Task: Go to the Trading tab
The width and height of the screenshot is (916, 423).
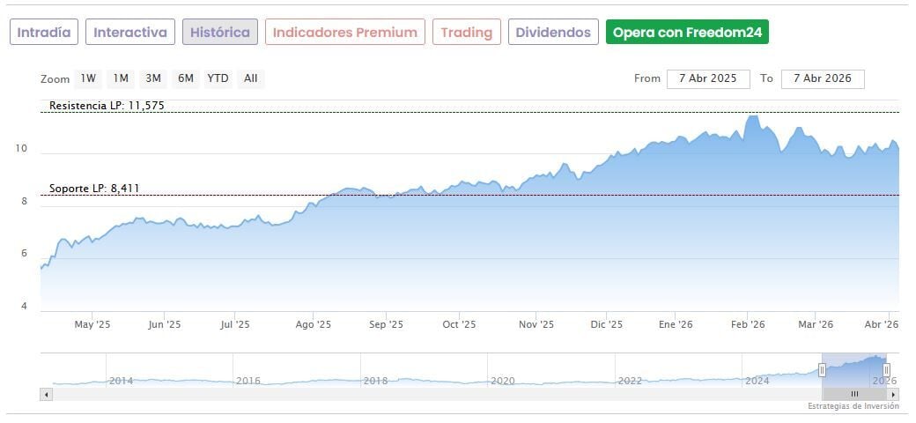Action: click(x=467, y=33)
